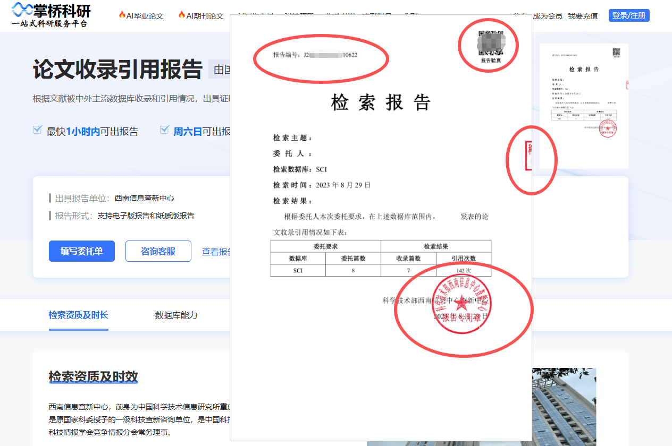
Task: Open the 成为会员 option
Action: pos(547,15)
